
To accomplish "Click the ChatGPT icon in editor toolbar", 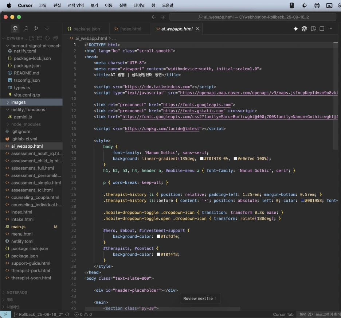I will (305, 29).
